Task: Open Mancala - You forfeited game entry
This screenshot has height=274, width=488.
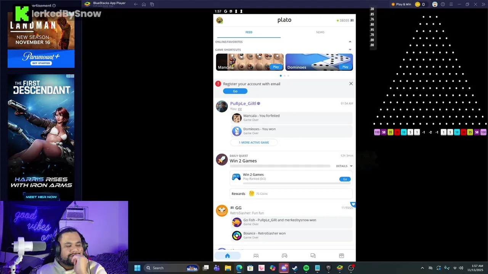Action: pos(292,118)
